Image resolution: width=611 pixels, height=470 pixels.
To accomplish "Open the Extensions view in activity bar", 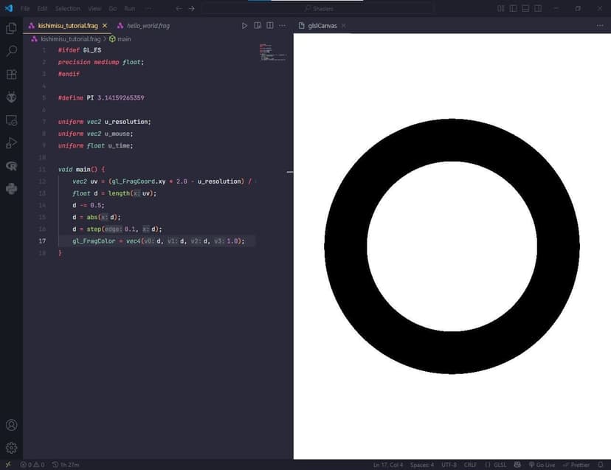I will (11, 75).
